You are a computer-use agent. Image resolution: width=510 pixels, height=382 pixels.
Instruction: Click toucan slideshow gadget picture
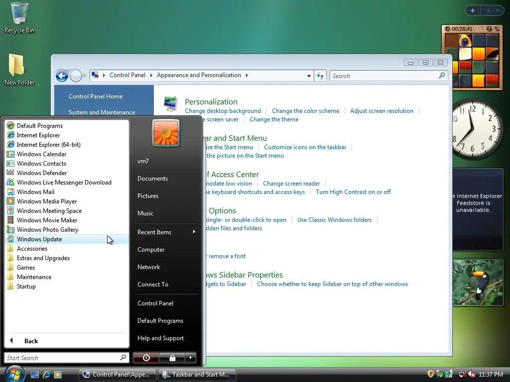478,283
